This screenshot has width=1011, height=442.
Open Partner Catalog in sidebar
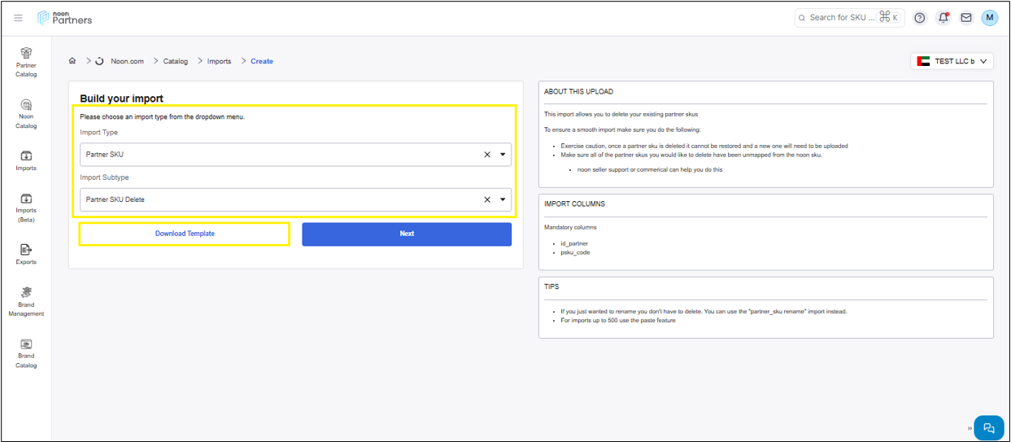(26, 62)
